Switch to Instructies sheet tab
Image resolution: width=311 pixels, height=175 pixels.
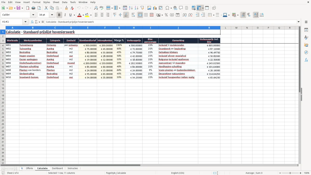pos(73,168)
